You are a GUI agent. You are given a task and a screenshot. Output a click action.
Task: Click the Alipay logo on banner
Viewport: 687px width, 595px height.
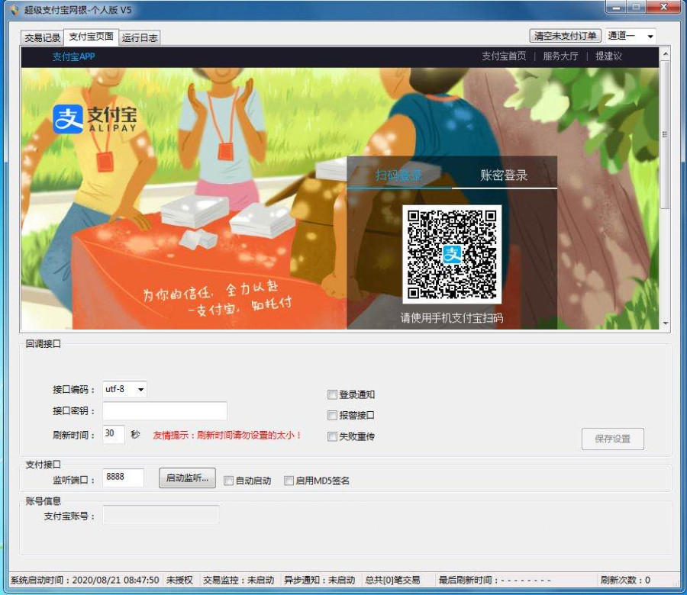pyautogui.click(x=95, y=119)
